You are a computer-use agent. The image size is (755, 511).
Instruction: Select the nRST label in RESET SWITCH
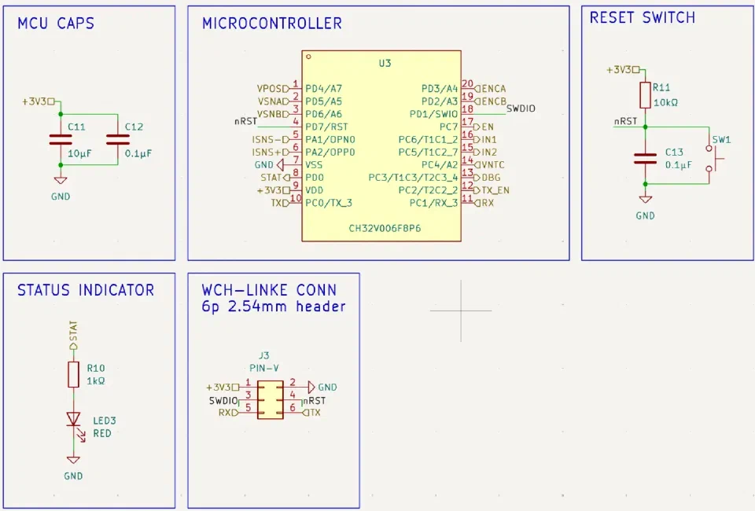coord(625,121)
